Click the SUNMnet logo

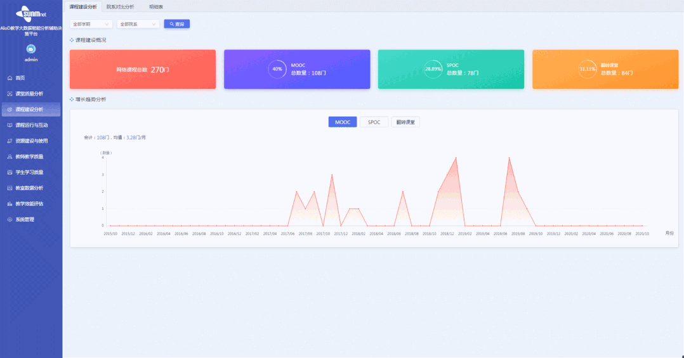coord(31,13)
